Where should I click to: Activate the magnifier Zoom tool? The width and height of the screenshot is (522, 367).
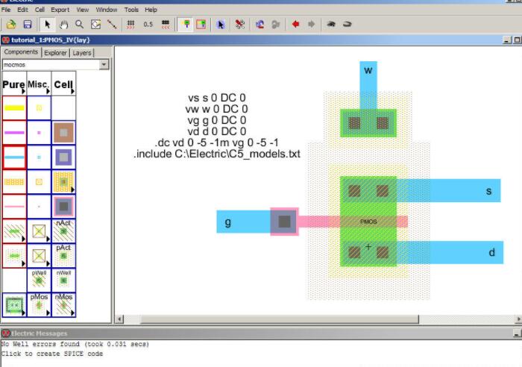tap(79, 25)
